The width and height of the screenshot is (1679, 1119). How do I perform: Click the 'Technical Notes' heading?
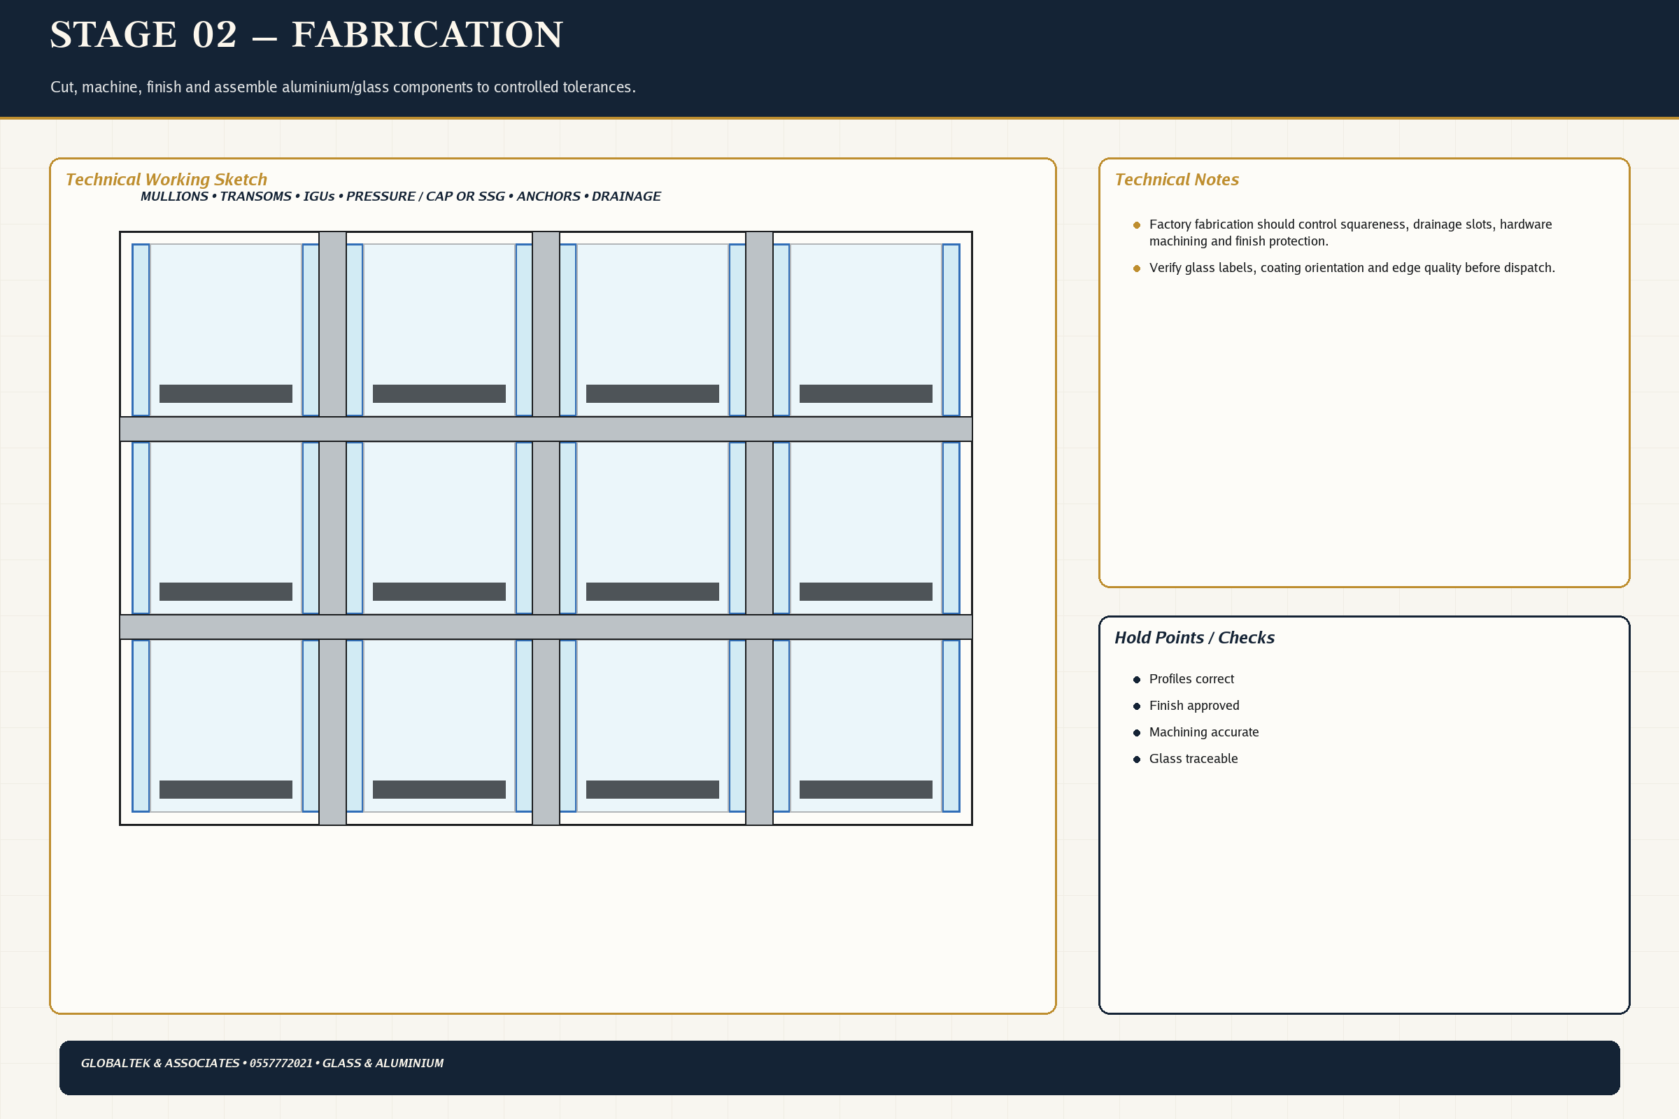click(1177, 179)
